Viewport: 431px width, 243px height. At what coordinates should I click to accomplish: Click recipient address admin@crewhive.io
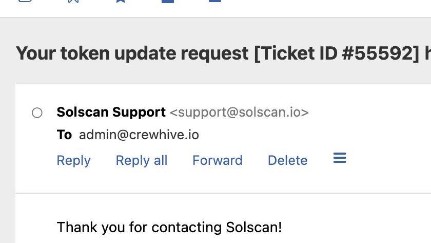point(139,135)
